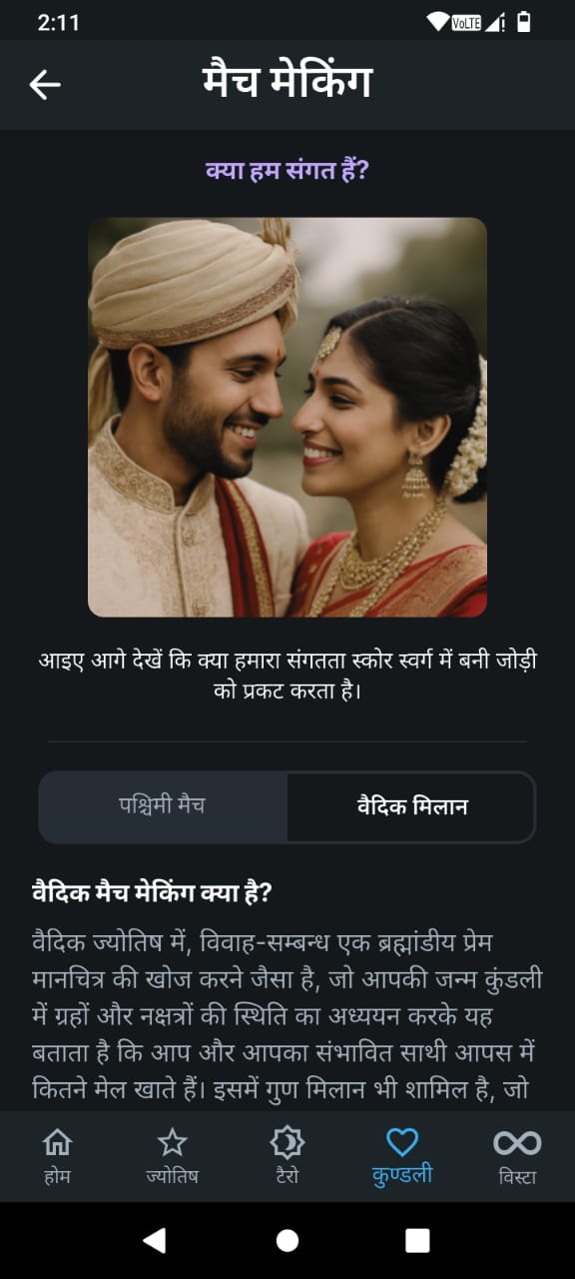The height and width of the screenshot is (1279, 575).
Task: Tap Android home circle button
Action: (x=287, y=1240)
